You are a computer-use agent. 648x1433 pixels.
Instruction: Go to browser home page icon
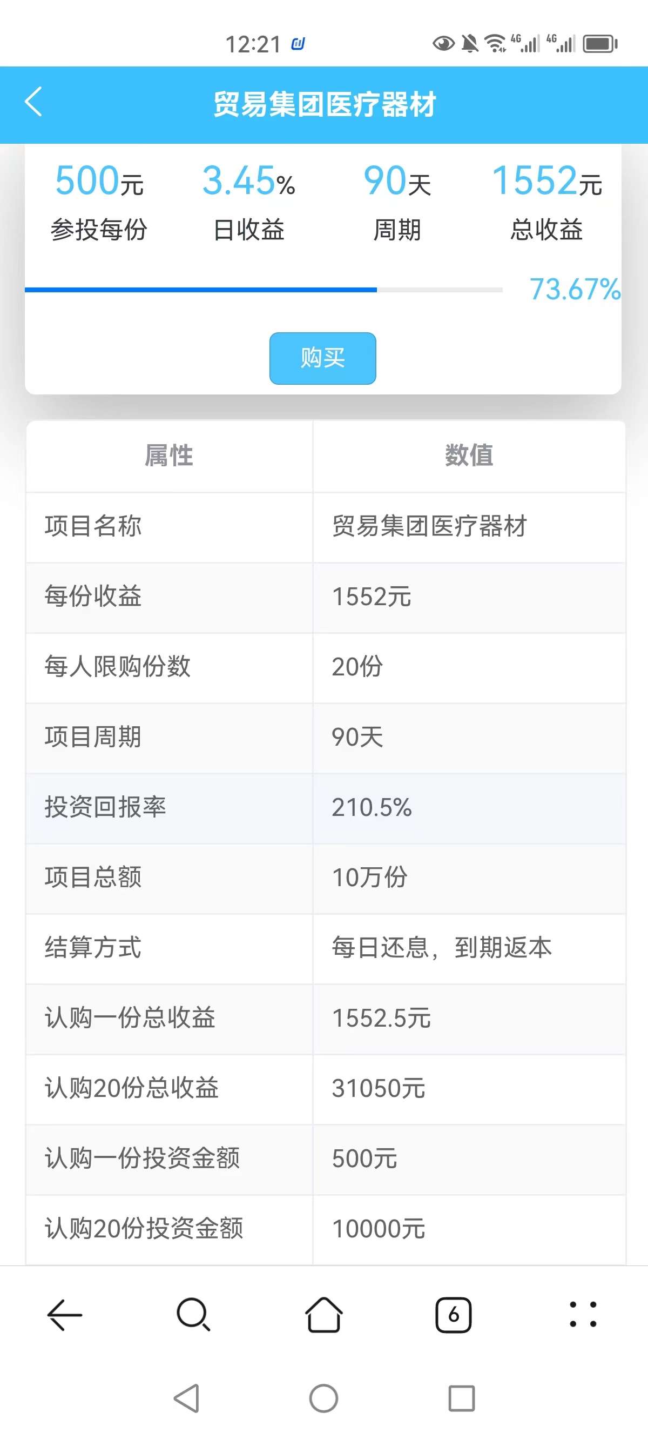323,1315
